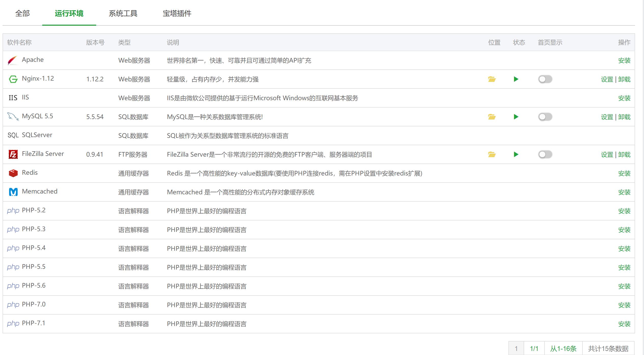Open the 系统工具 tab
Screen dimensions: 644x355
point(123,13)
